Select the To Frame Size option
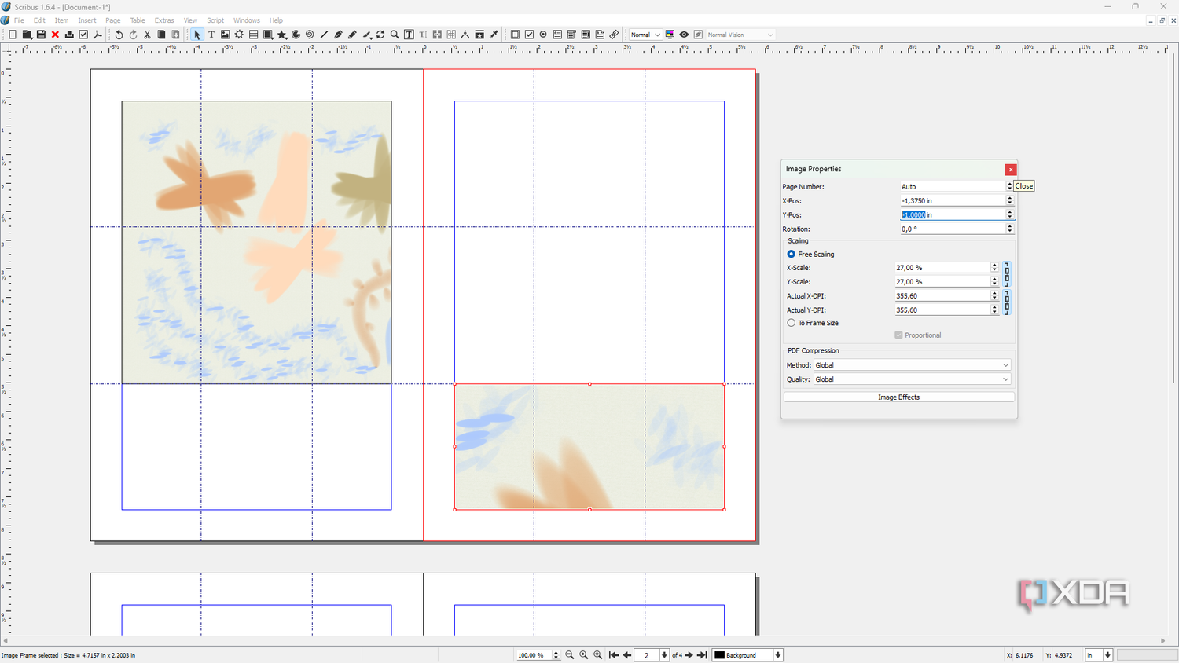Image resolution: width=1179 pixels, height=663 pixels. [x=792, y=323]
